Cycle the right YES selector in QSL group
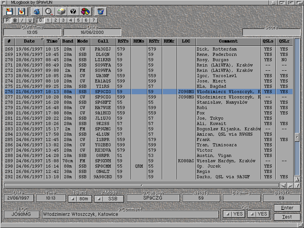Image resolution: width=304 pixels, height=228 pixels. (258, 214)
